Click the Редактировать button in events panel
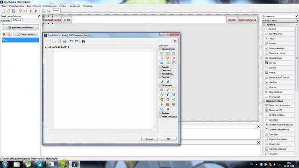Screen dimensions: 299x168 click(26, 34)
